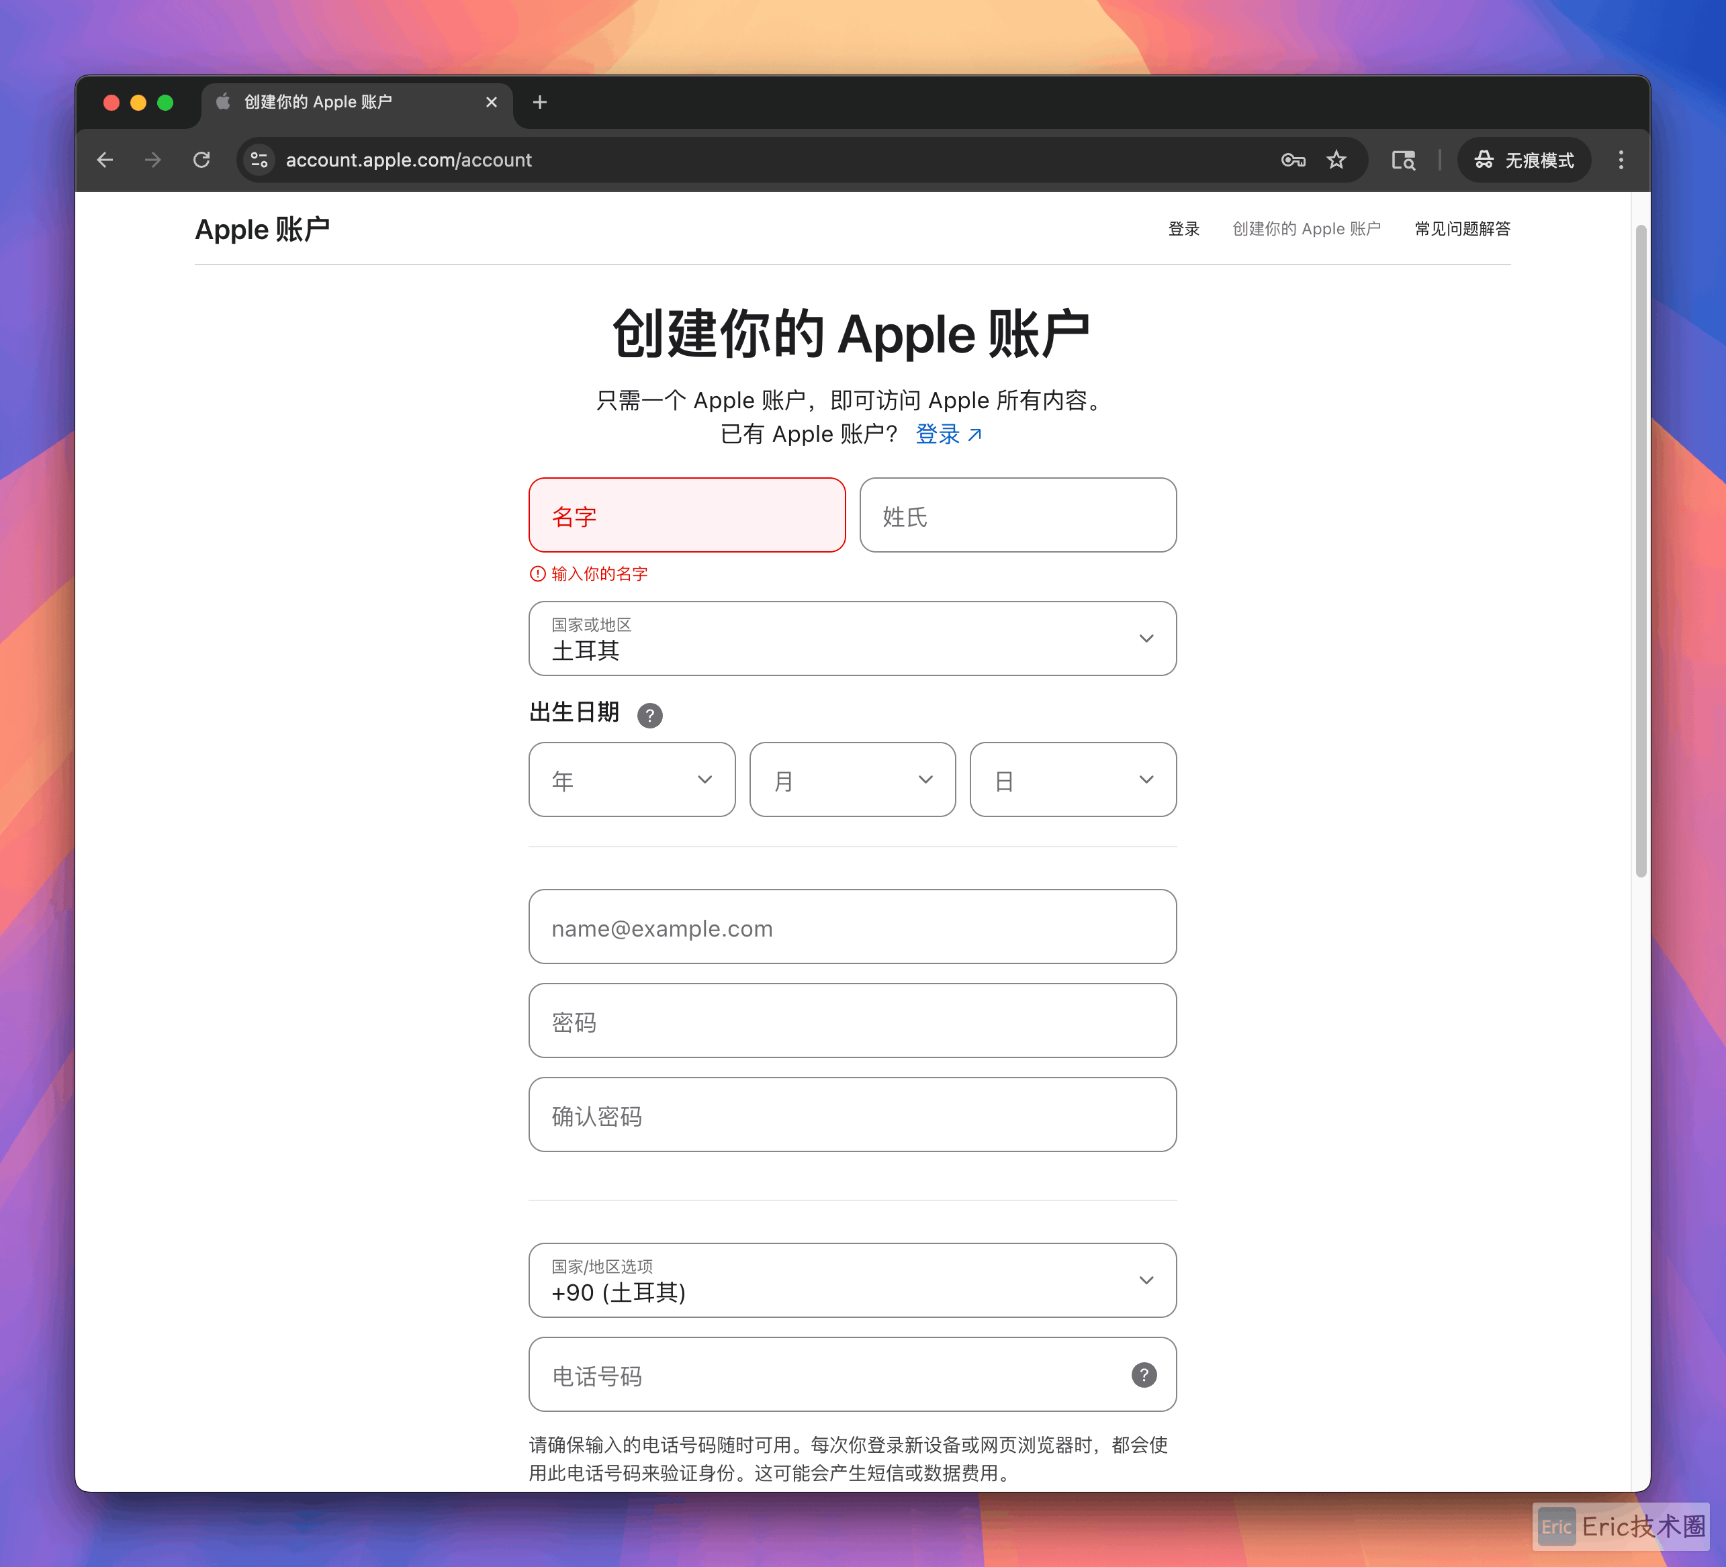Viewport: 1726px width, 1567px height.
Task: Go back using browser back arrow
Action: tap(105, 160)
